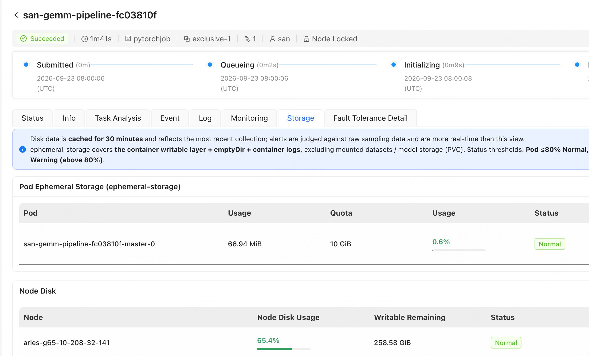This screenshot has width=589, height=356.
Task: Switch to the Event tab
Action: [x=170, y=118]
